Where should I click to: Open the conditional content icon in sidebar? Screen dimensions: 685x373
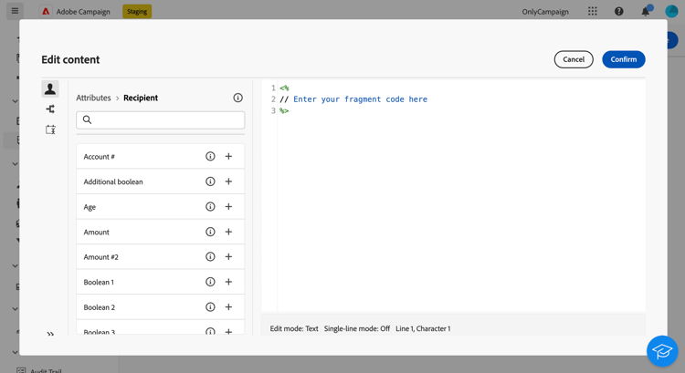50,109
